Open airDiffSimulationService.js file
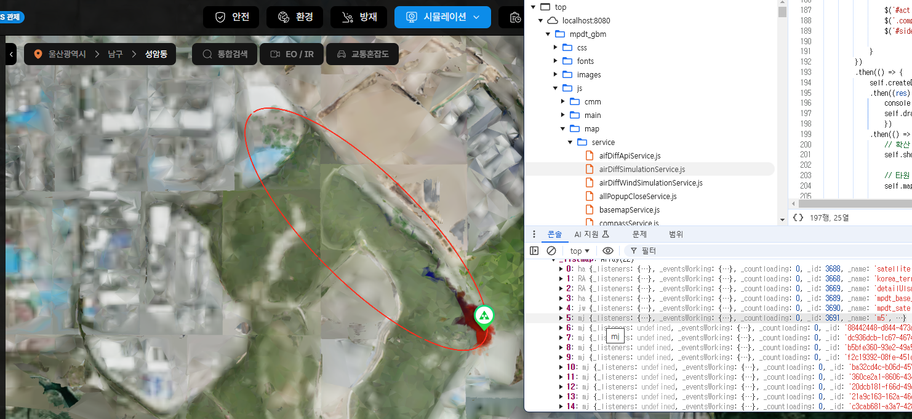Screen dimensions: 912x419 pyautogui.click(x=642, y=169)
